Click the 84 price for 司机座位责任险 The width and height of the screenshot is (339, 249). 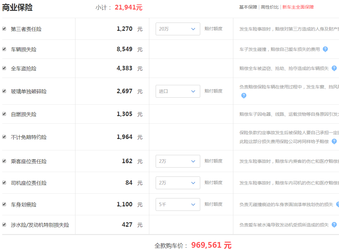tap(129, 183)
